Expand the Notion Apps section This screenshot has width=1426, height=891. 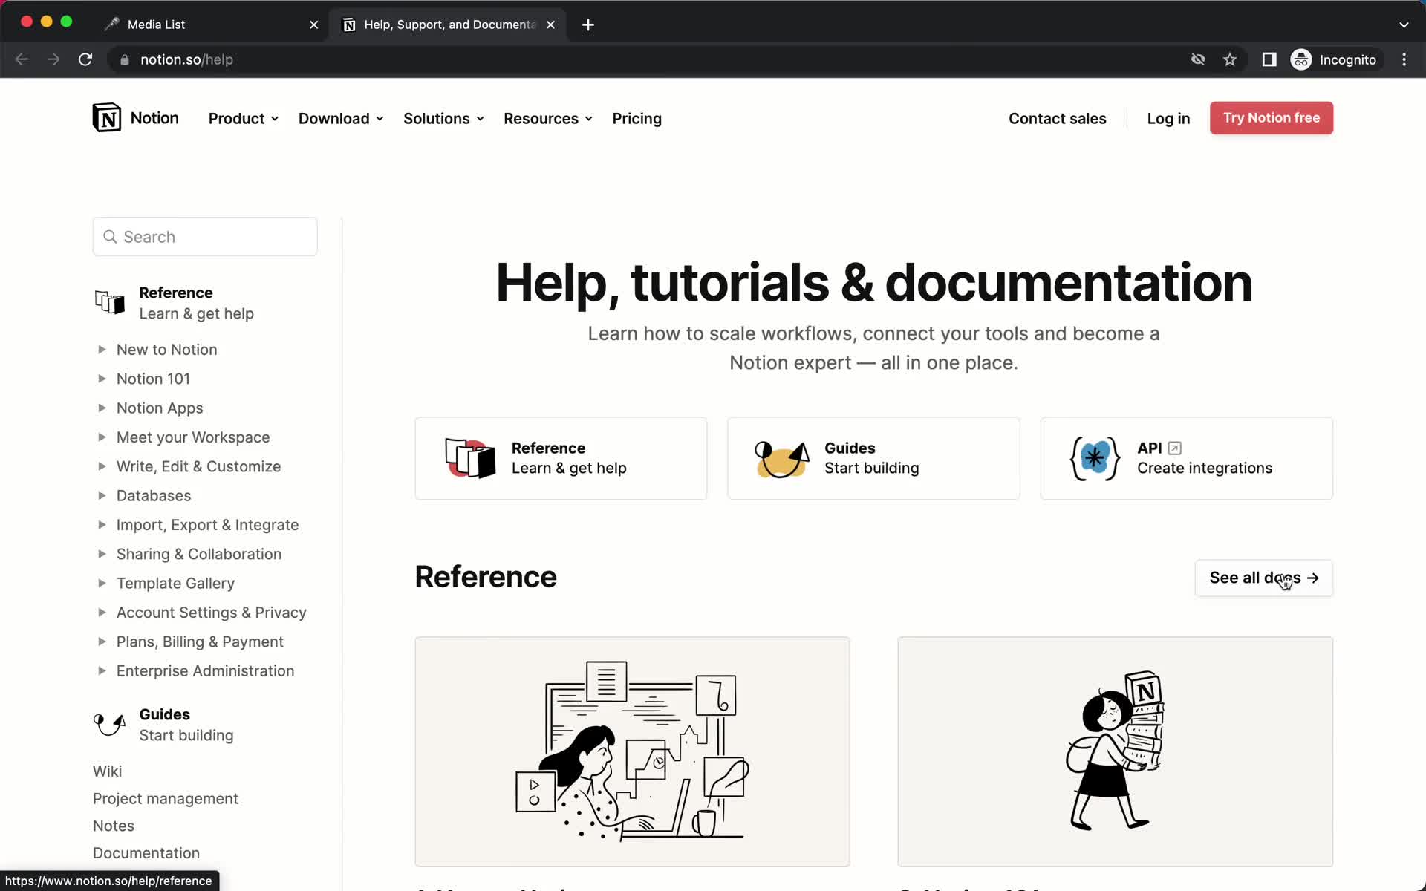(x=102, y=408)
